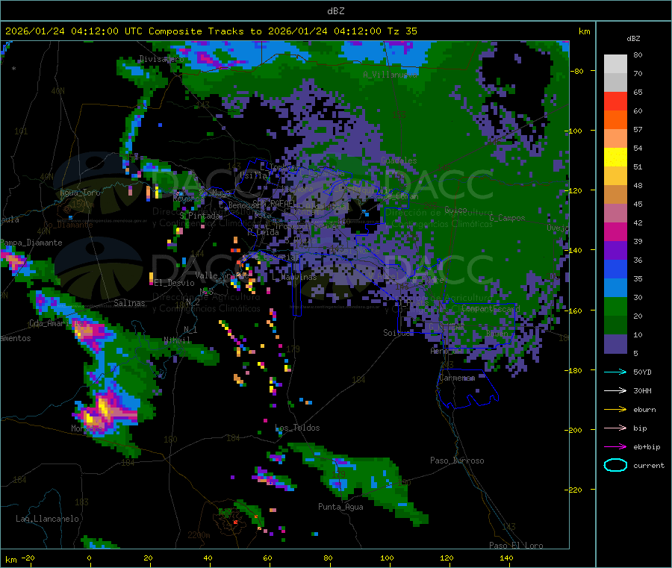
Task: Click the 'Paso_El_Loro' map label
Action: pos(516,546)
